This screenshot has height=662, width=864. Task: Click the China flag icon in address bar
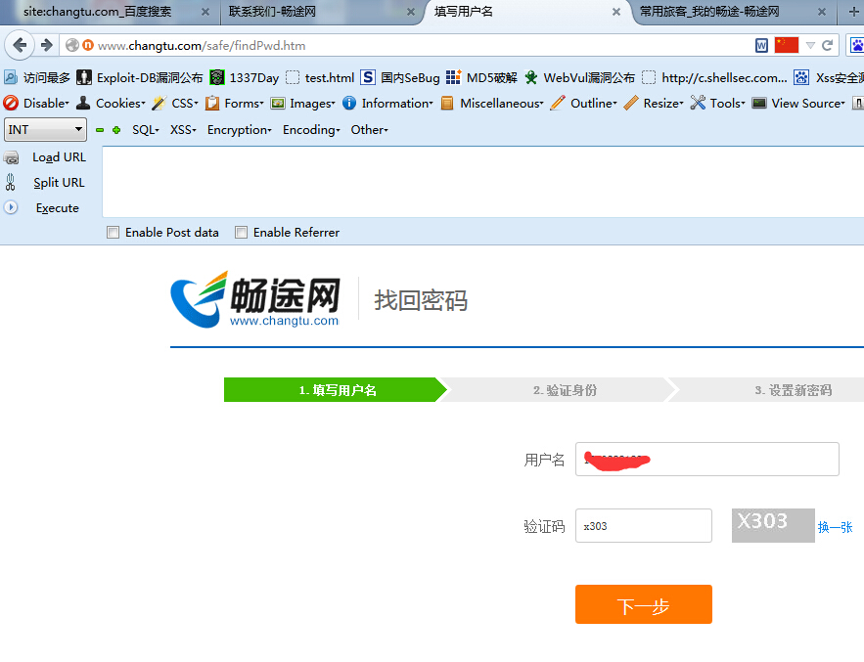(x=787, y=45)
